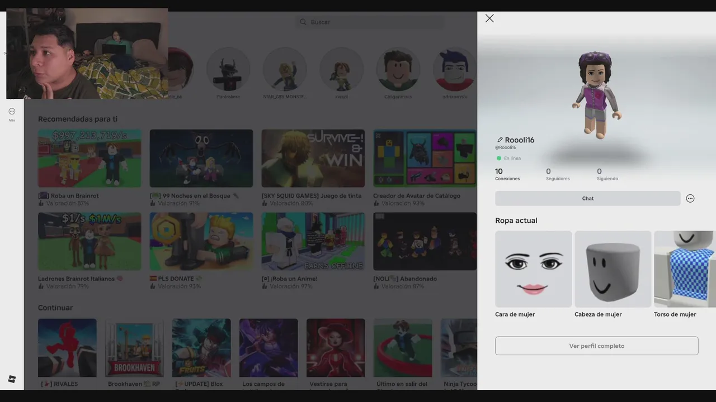Open Brookhaven RP in Continuar row

tap(134, 348)
